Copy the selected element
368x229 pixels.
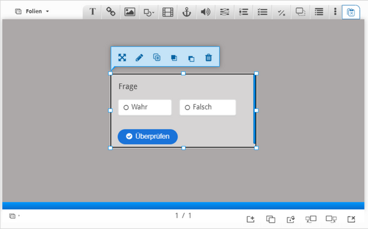pyautogui.click(x=157, y=57)
